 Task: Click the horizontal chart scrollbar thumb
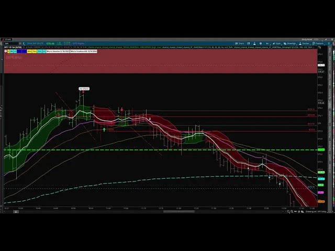(179, 211)
